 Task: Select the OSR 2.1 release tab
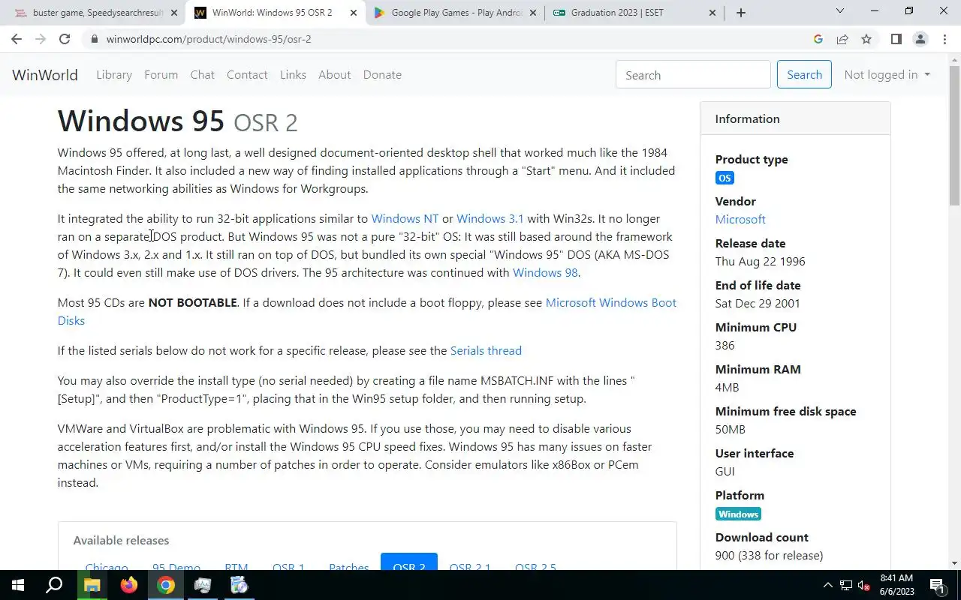coord(470,565)
